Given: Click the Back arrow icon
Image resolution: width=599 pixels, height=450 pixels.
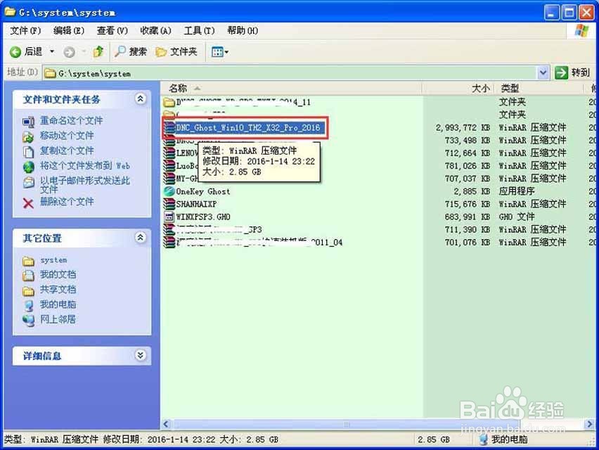Looking at the screenshot, I should [15, 52].
